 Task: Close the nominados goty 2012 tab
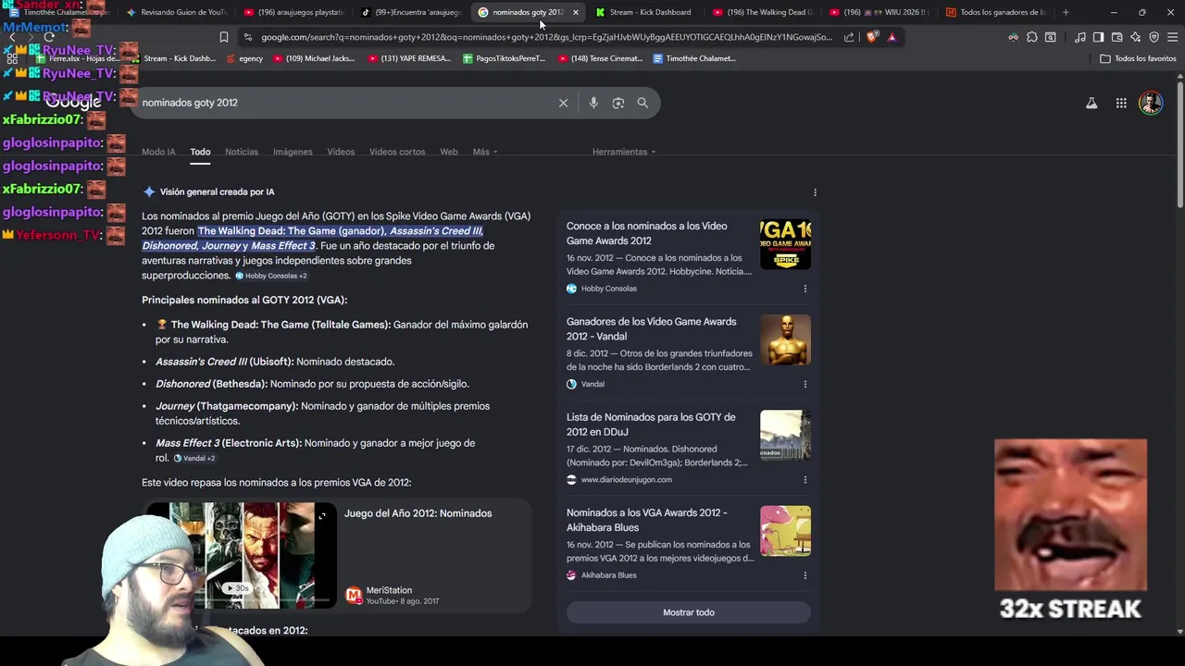click(576, 12)
